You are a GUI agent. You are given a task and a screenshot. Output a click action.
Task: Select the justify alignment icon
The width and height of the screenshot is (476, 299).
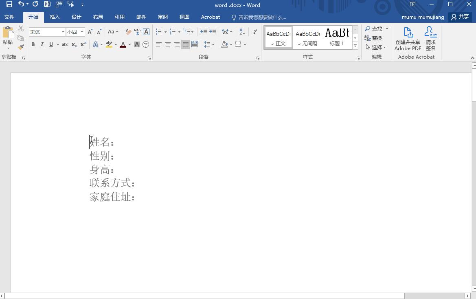click(186, 44)
